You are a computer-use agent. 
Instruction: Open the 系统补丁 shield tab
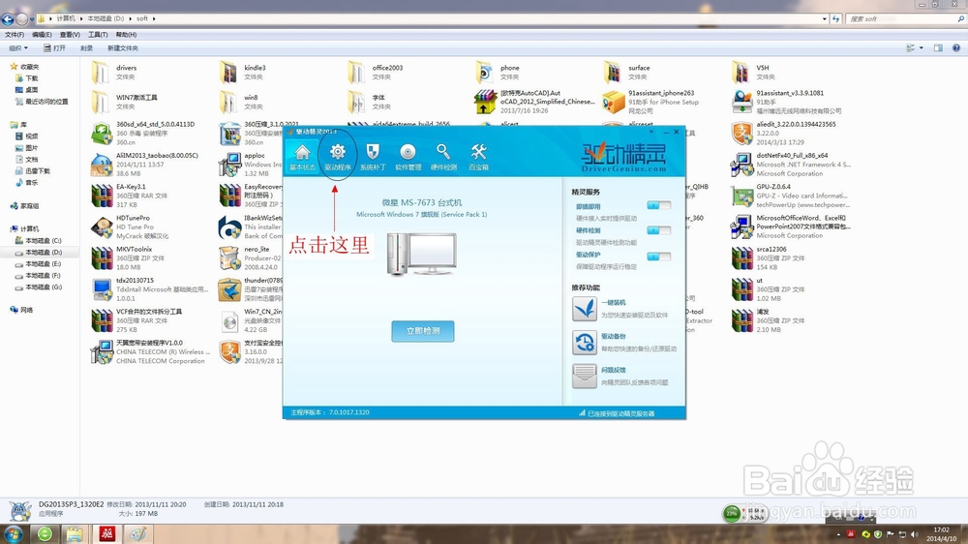[x=373, y=158]
